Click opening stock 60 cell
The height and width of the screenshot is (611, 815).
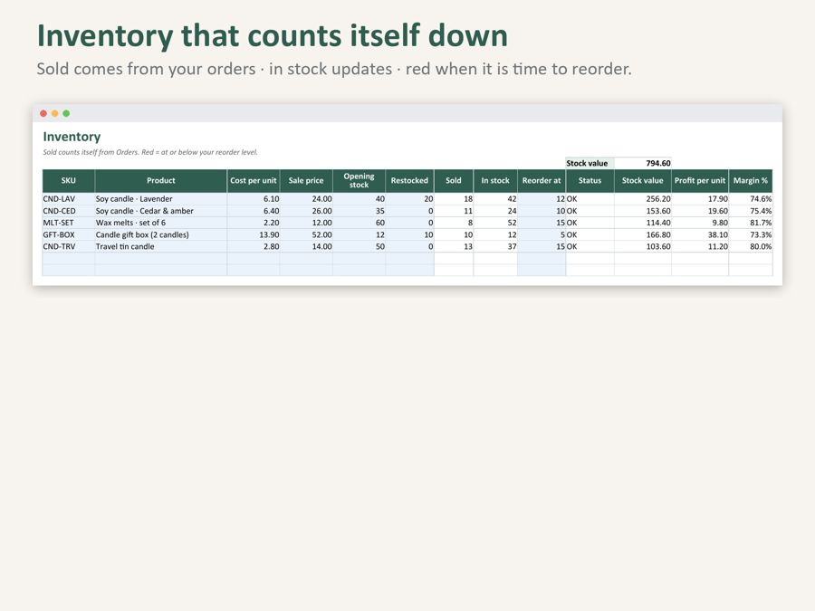(x=360, y=223)
